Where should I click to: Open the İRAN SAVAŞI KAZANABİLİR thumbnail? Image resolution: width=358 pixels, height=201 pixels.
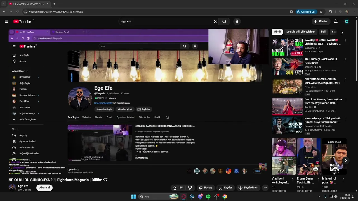287,66
